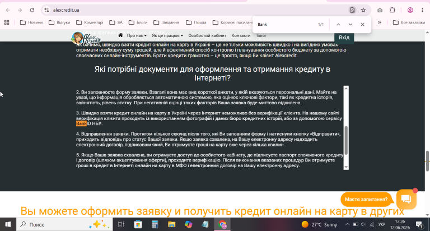Image resolution: width=430 pixels, height=231 pixels.
Task: Open Microsoft Store from the taskbar
Action: point(138,224)
